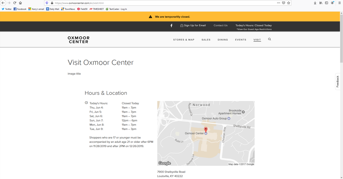Click the Oxmoor Center logo
Screen dimensions: 343x179
(79, 40)
